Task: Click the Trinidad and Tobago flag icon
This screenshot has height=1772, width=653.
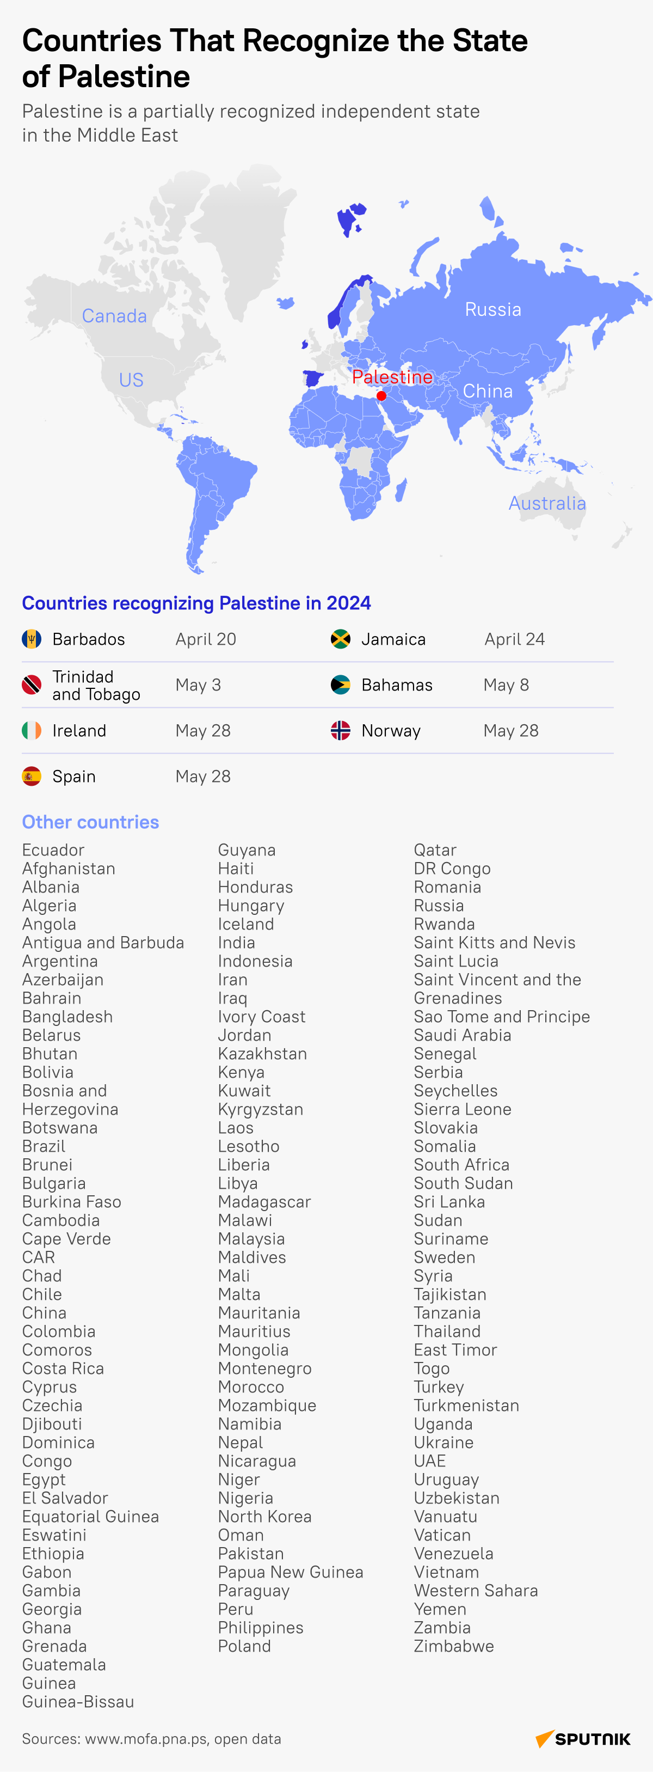Action: tap(32, 685)
